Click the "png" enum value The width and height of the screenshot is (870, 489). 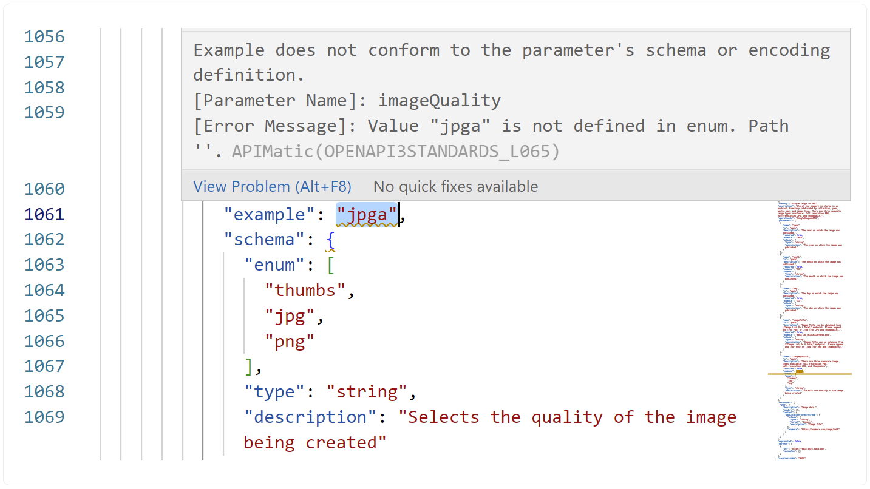click(291, 341)
